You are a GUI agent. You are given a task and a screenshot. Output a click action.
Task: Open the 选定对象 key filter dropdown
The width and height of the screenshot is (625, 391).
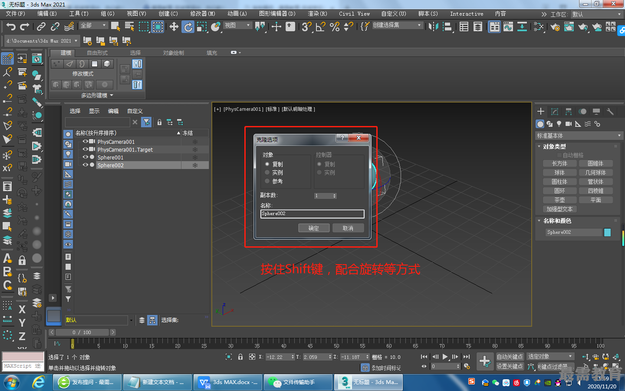(x=550, y=357)
